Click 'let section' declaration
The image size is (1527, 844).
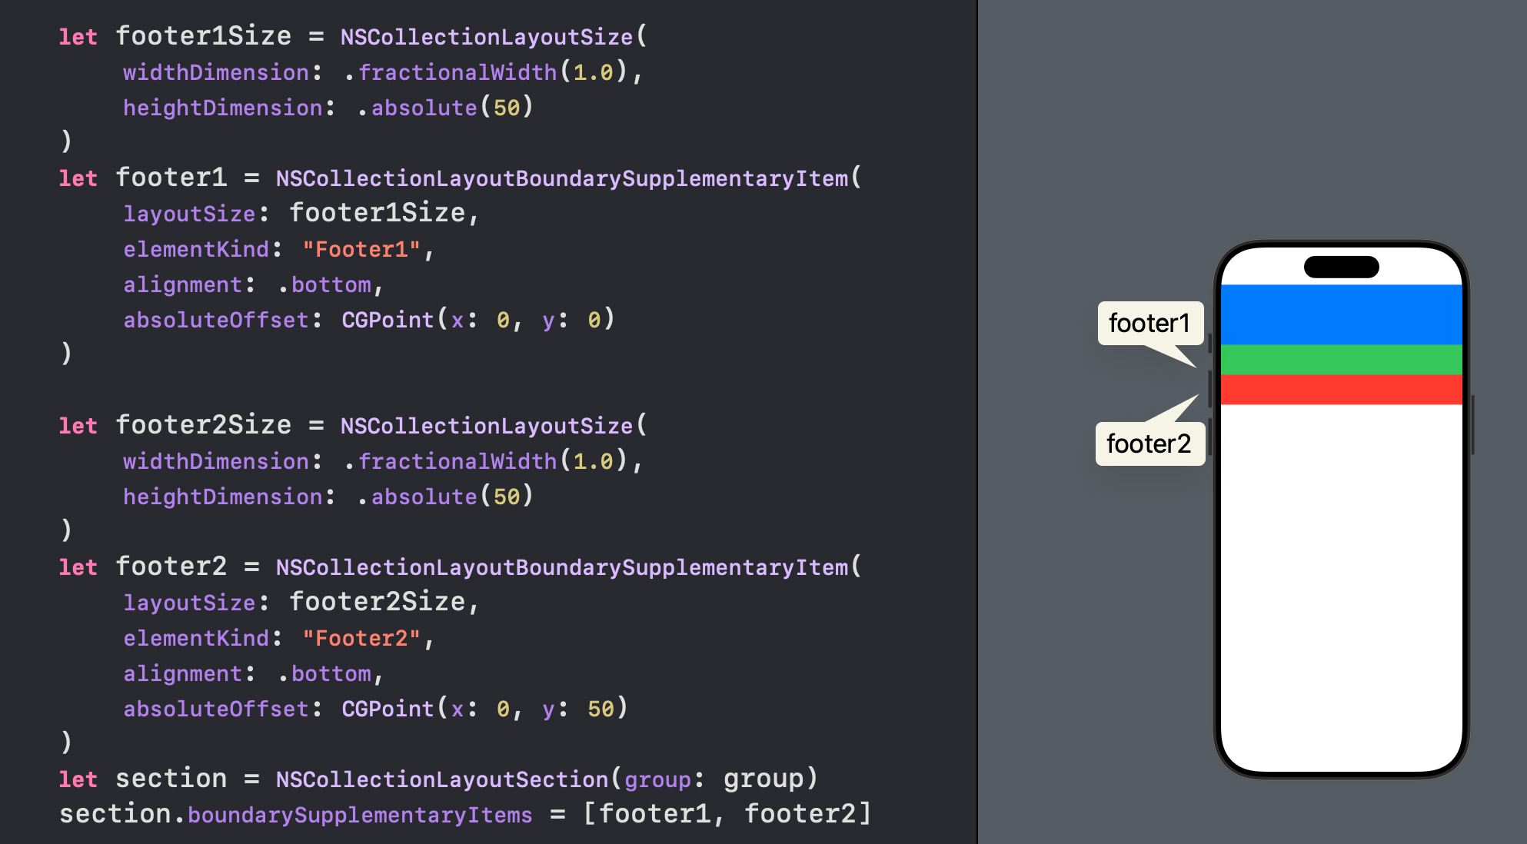pyautogui.click(x=143, y=779)
